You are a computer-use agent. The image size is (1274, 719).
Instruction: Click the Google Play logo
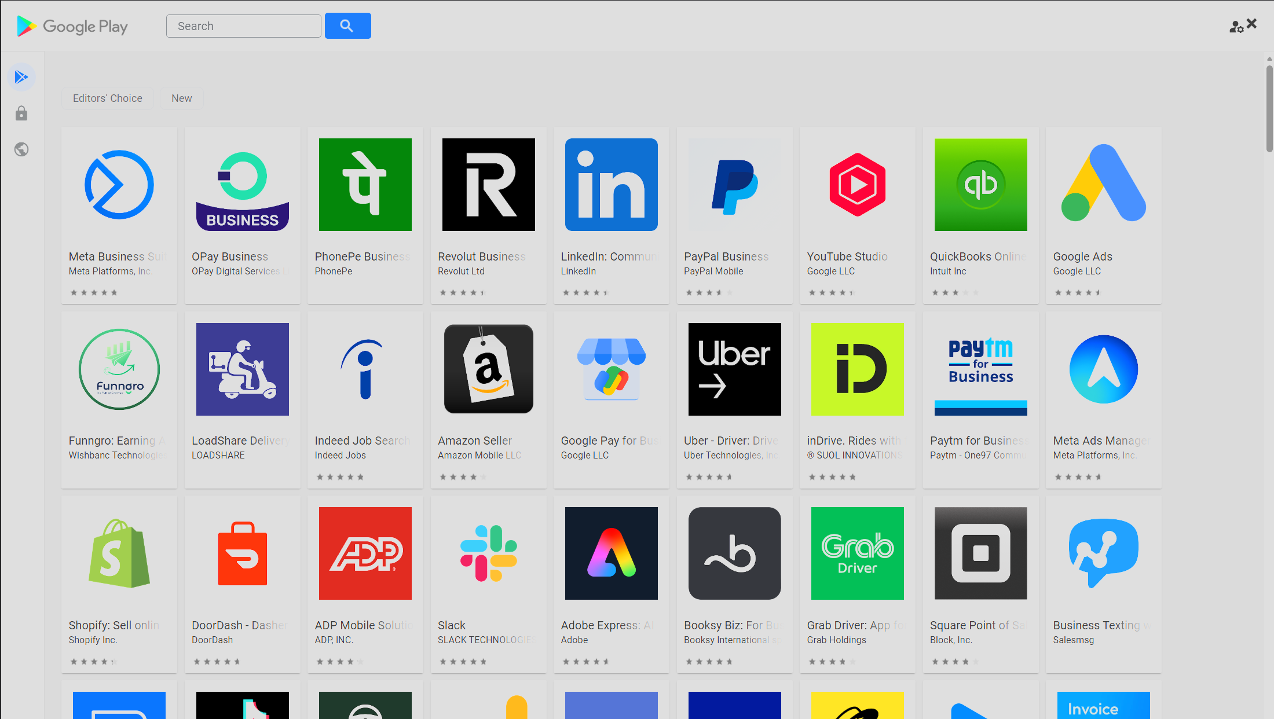[72, 26]
